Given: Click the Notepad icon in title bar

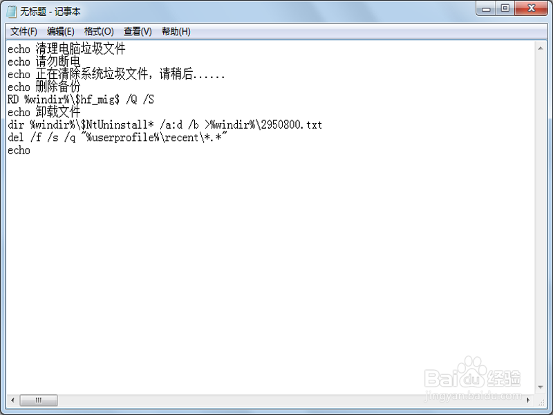Looking at the screenshot, I should 11,11.
